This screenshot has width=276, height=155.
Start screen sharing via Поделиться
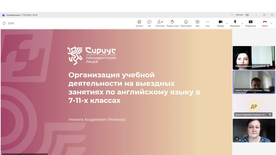(250, 23)
